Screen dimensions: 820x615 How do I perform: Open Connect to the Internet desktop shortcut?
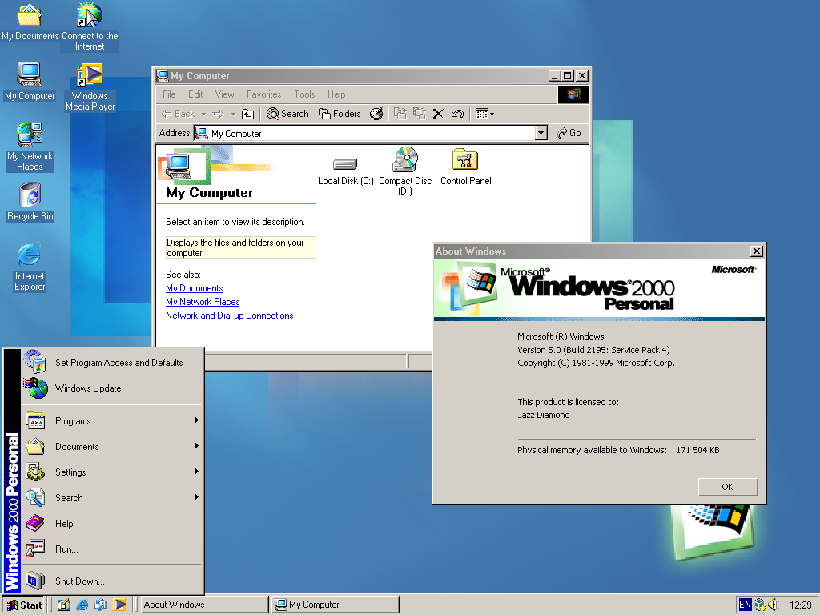[90, 26]
